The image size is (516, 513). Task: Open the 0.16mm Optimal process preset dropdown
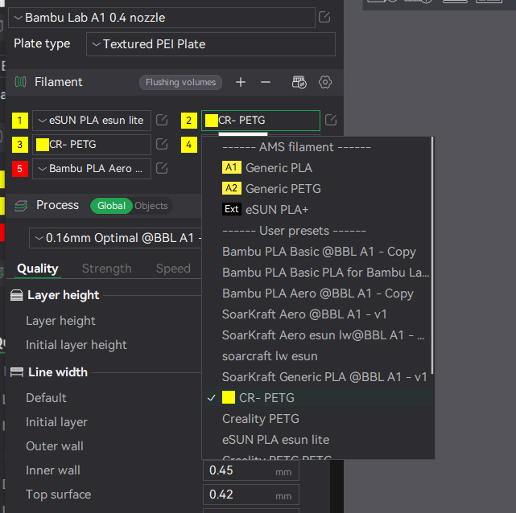pos(115,238)
